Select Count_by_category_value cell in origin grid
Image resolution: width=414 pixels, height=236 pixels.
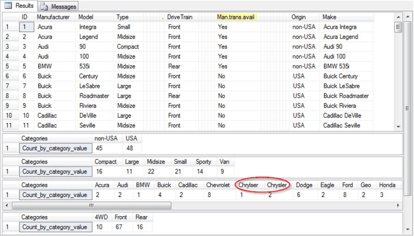point(56,148)
